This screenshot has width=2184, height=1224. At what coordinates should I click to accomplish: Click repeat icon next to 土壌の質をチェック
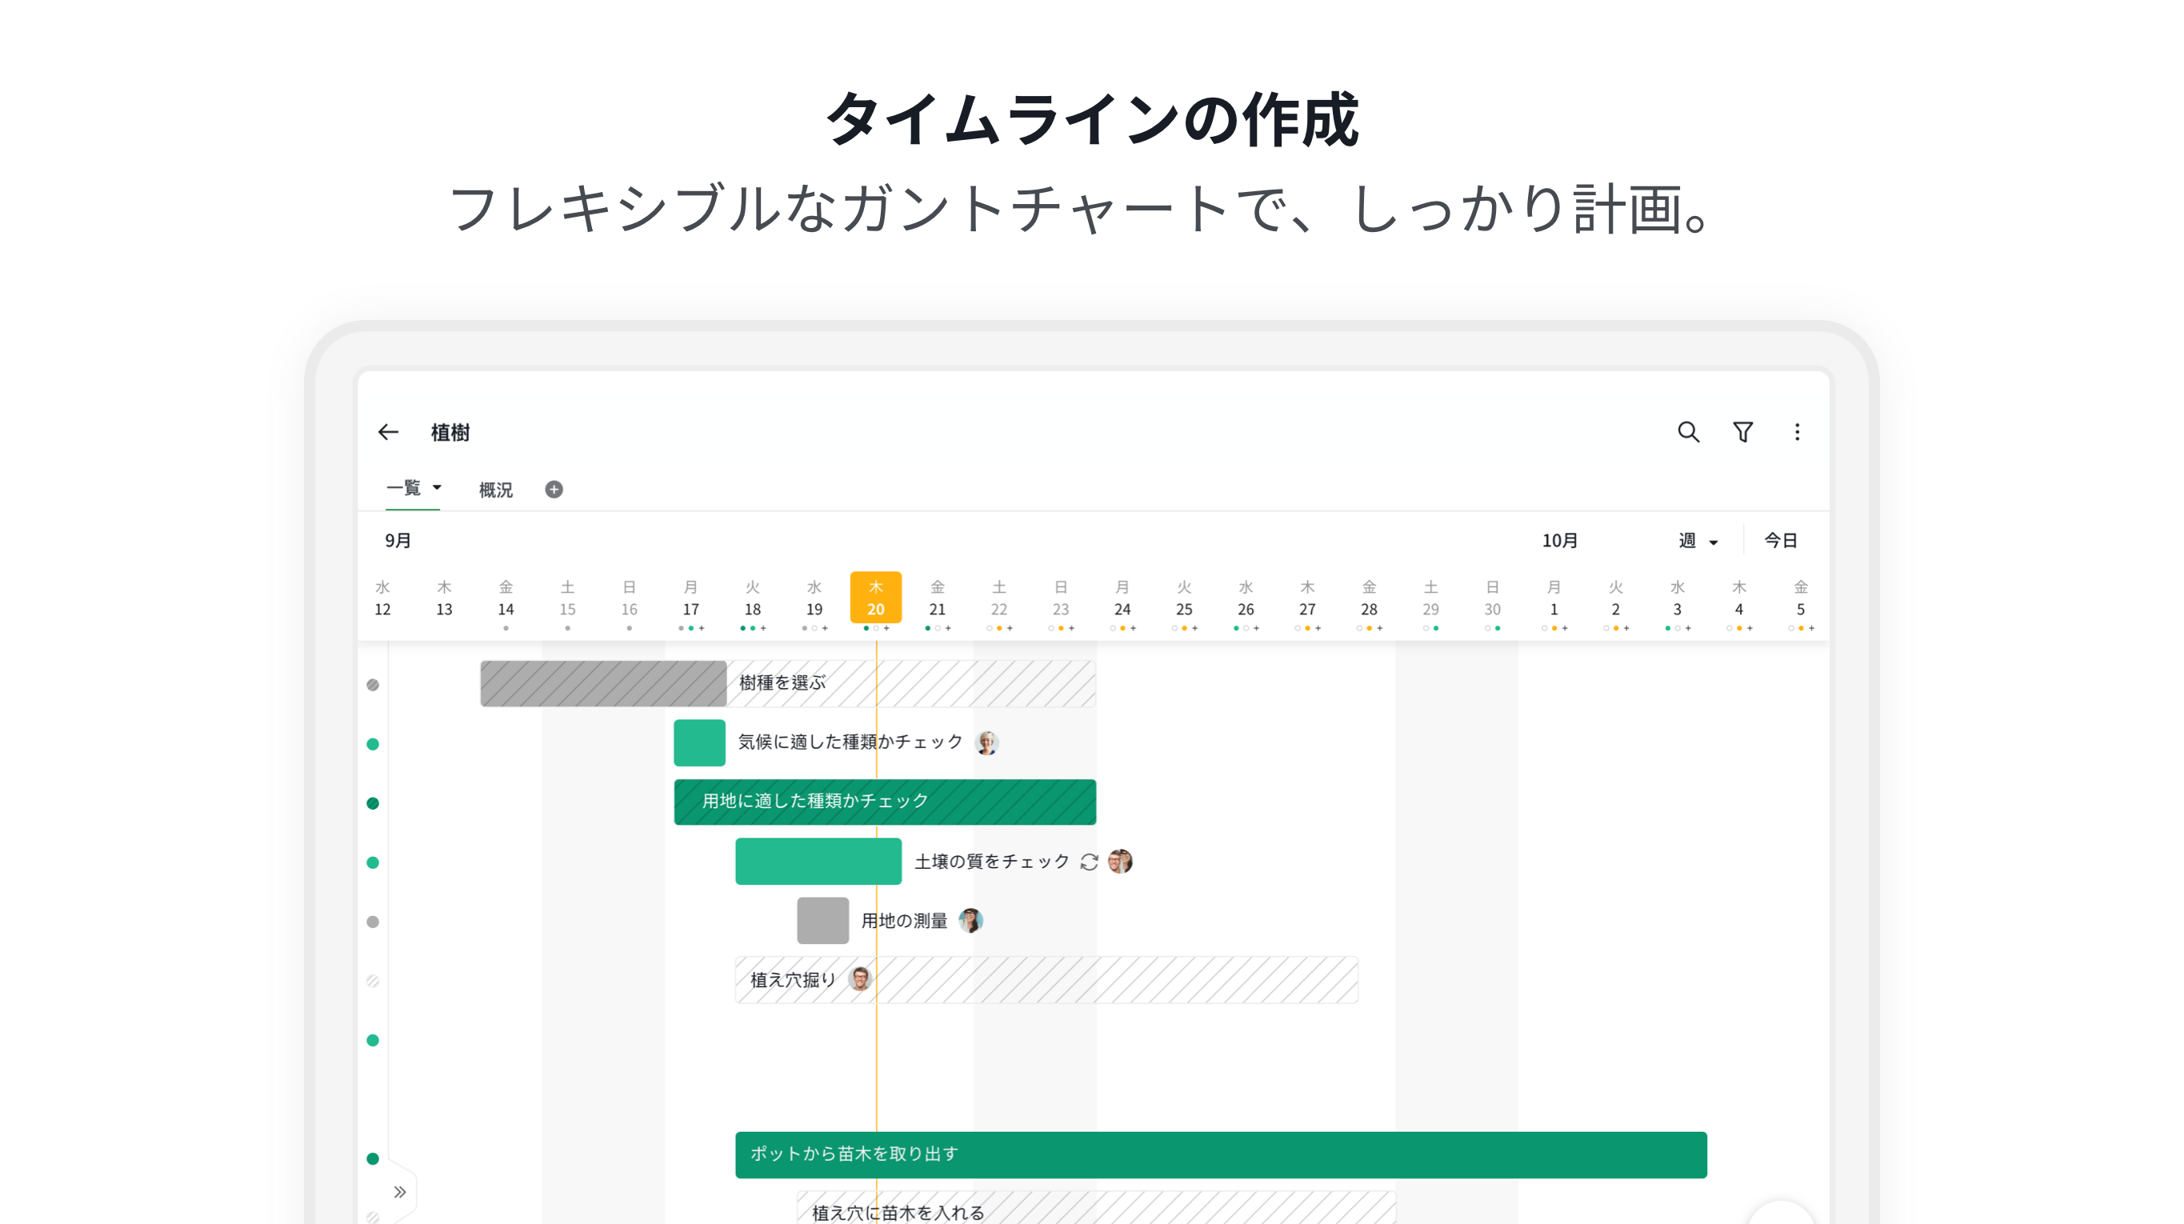click(1089, 862)
